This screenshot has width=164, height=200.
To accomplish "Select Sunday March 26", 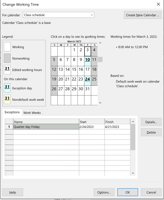I will click(54, 90).
